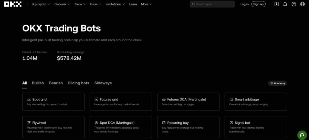Open the Flywheel bot title

pyautogui.click(x=39, y=122)
